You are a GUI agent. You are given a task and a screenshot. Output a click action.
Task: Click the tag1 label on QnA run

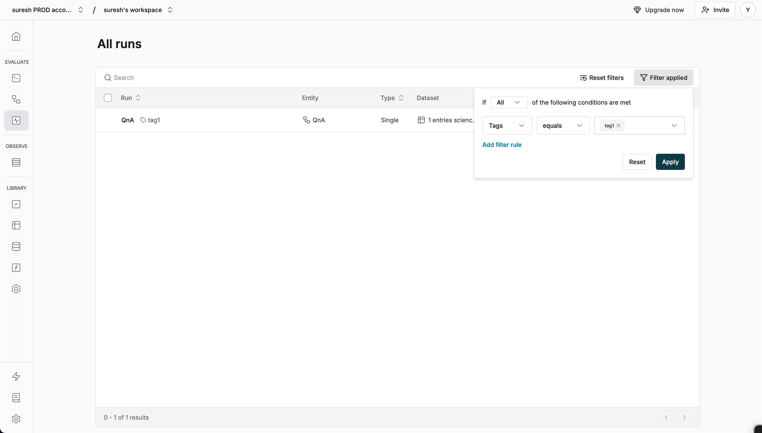click(x=154, y=120)
